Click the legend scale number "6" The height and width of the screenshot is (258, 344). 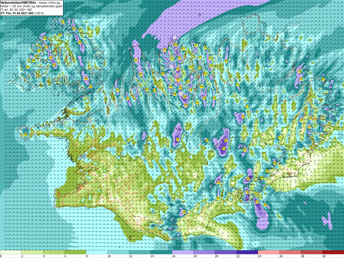coord(65,256)
